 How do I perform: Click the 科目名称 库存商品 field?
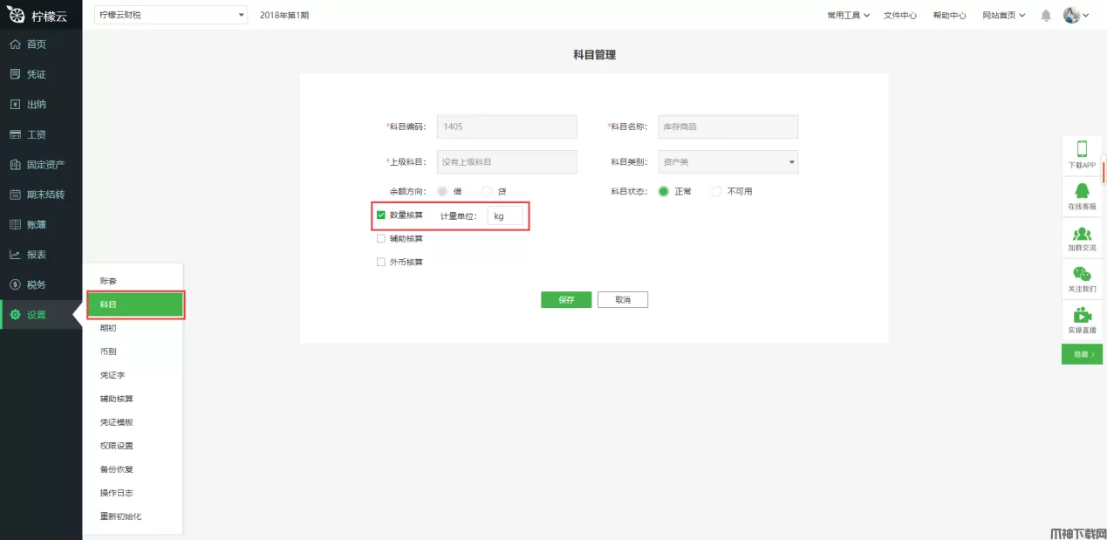pyautogui.click(x=728, y=126)
